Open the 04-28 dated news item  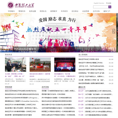click(92, 83)
